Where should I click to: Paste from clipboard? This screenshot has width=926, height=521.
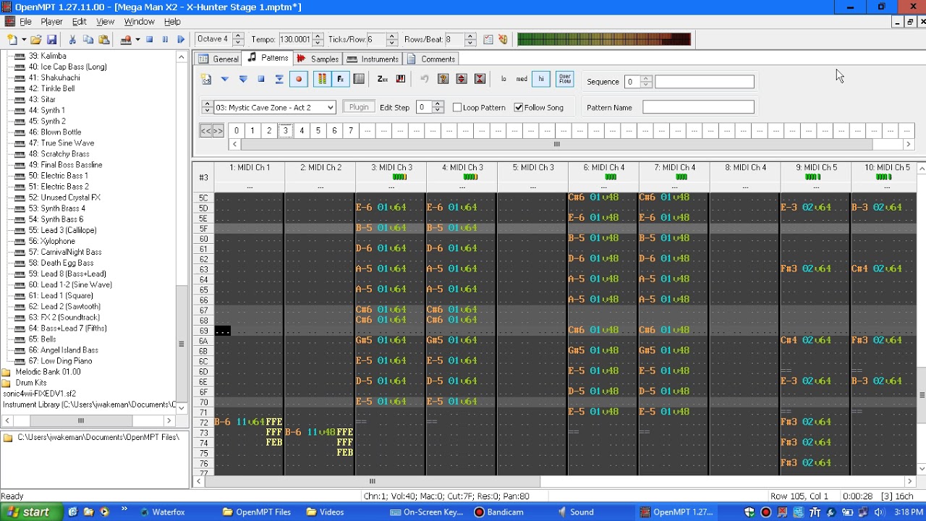tap(104, 40)
